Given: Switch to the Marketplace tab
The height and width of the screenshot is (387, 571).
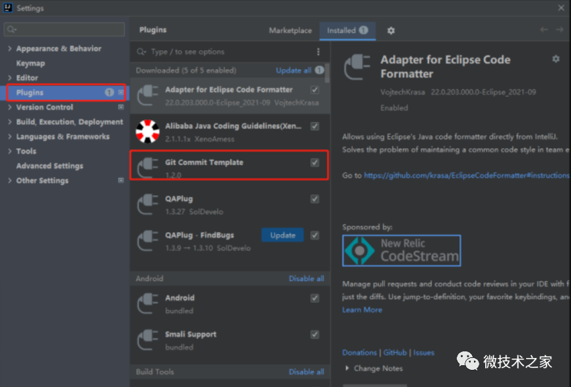Looking at the screenshot, I should coord(290,30).
